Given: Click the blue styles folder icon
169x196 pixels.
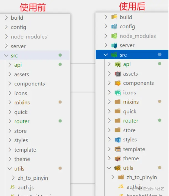Looking at the screenshot, I should pyautogui.click(x=117, y=140).
